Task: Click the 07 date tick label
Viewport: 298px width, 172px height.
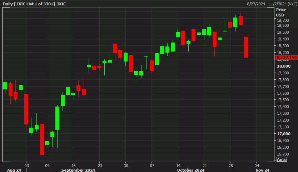Action: pos(152,166)
